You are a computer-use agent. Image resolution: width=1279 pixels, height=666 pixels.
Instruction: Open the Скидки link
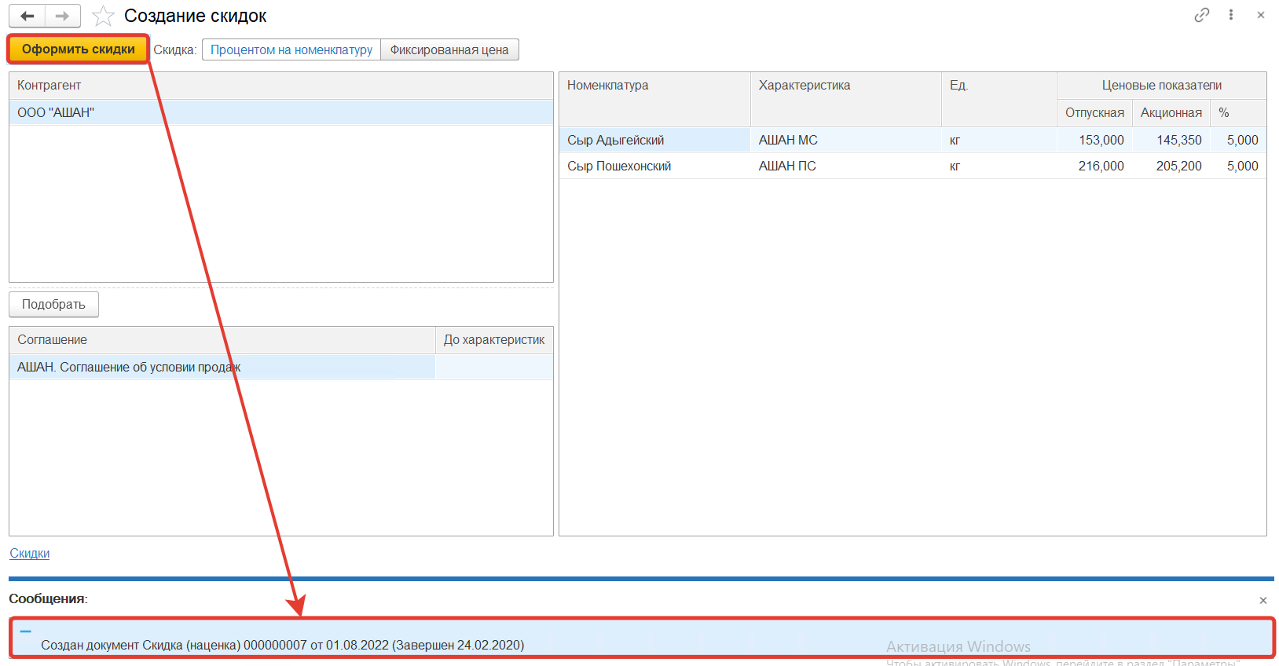[30, 553]
